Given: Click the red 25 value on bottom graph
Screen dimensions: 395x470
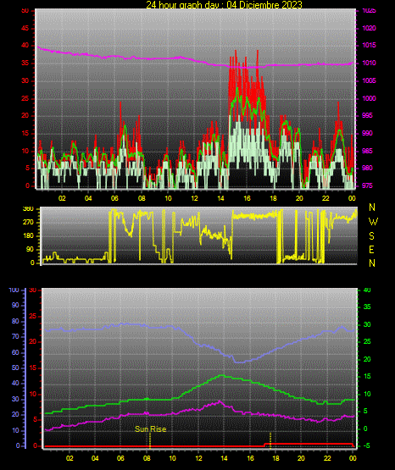Looking at the screenshot, I should coord(32,316).
